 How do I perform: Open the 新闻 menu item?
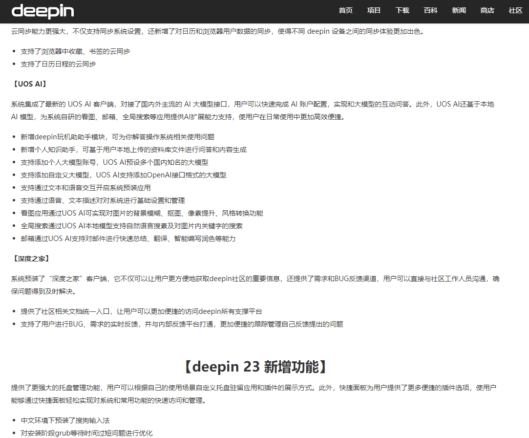(459, 10)
